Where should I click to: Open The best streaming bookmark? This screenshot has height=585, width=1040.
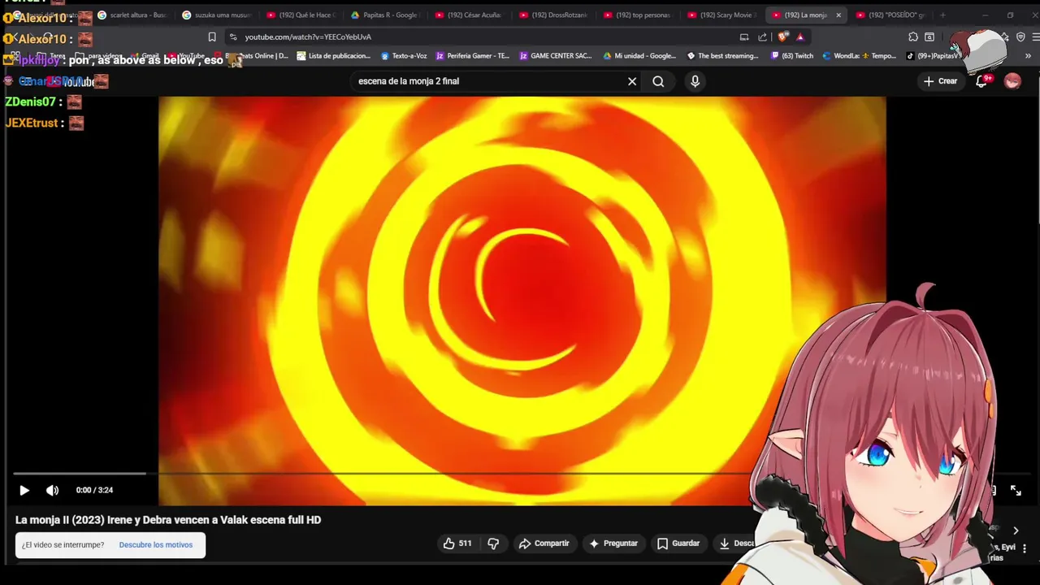(722, 56)
